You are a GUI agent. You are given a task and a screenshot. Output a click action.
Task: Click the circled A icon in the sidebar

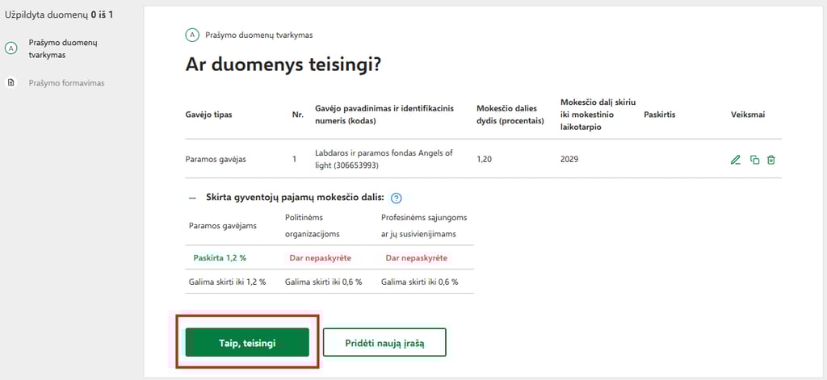[x=11, y=48]
